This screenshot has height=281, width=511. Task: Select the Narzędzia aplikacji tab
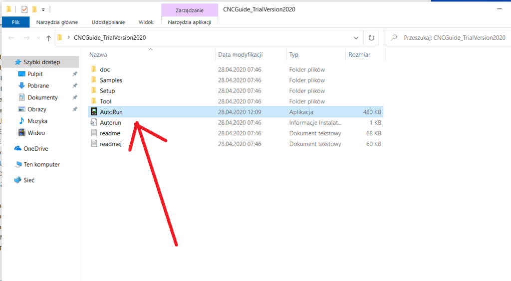pyautogui.click(x=189, y=22)
